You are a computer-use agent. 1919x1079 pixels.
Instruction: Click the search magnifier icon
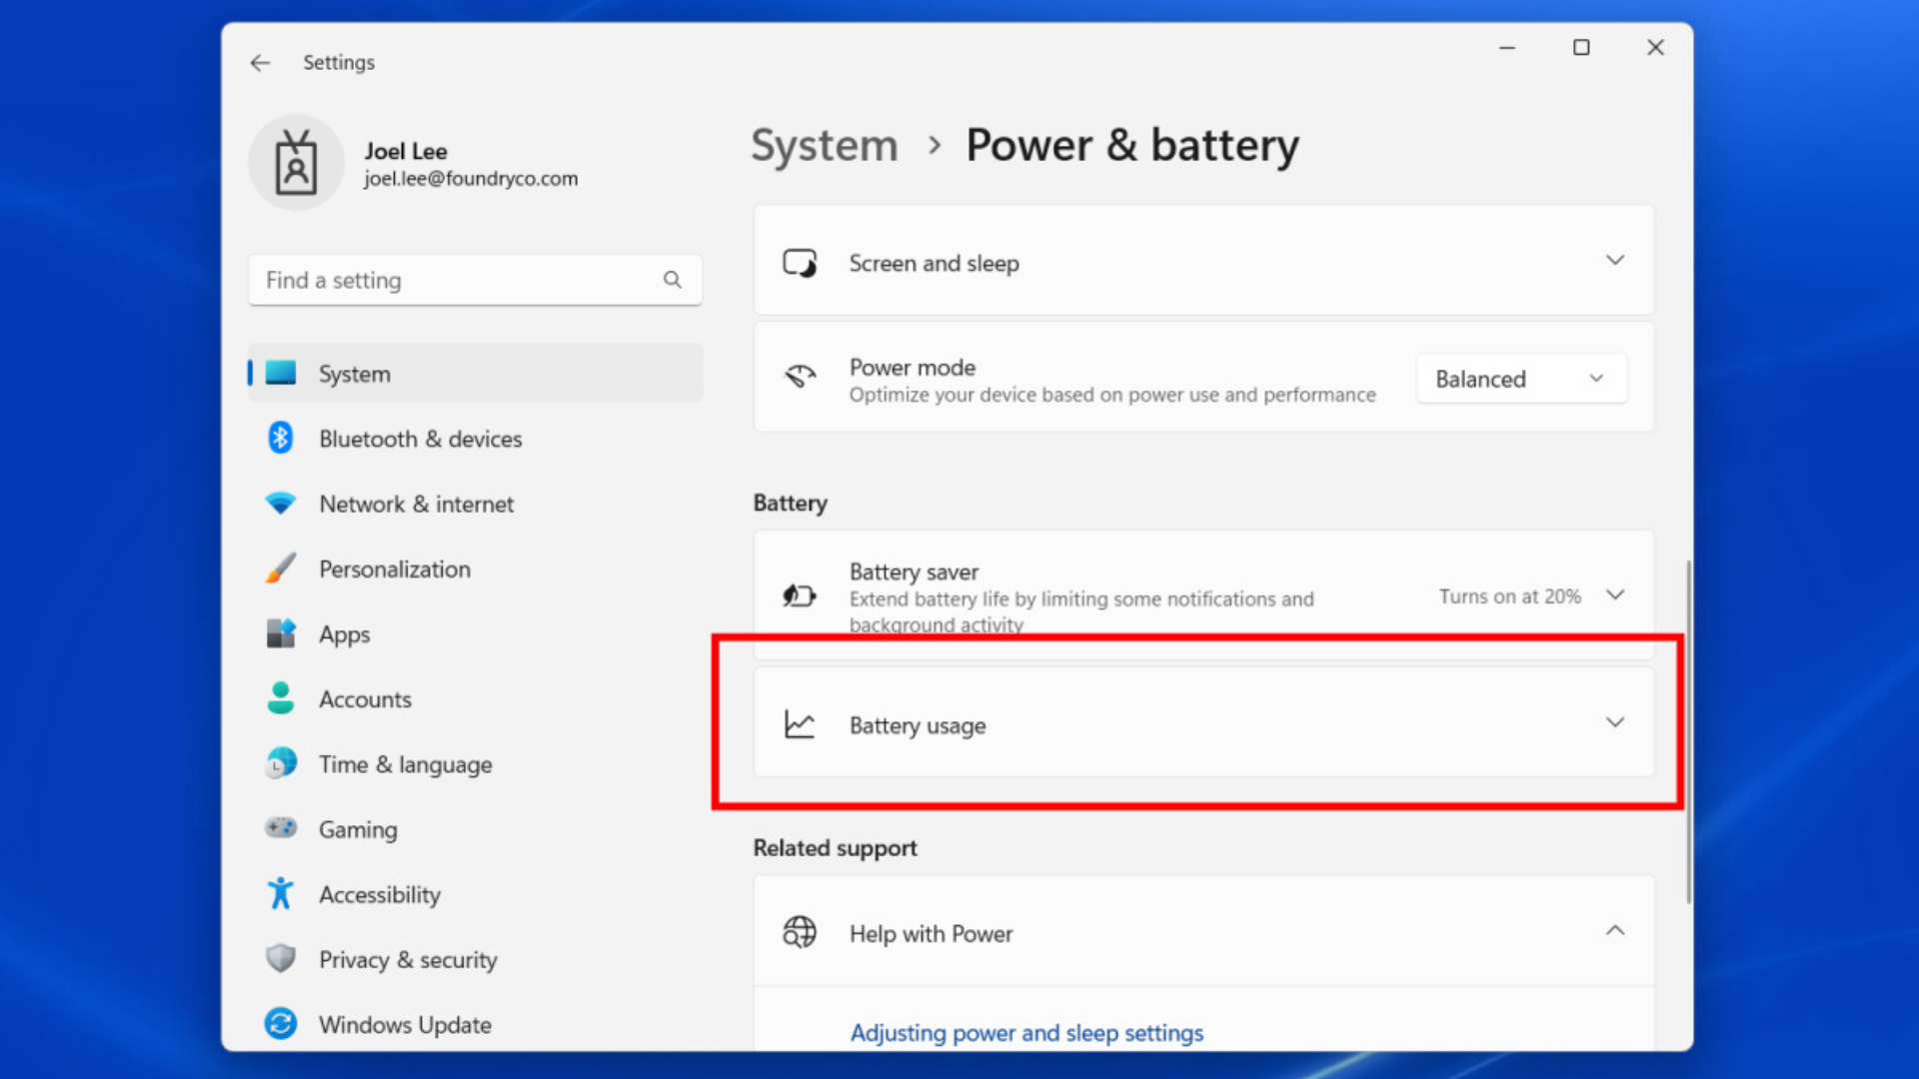[x=673, y=280]
